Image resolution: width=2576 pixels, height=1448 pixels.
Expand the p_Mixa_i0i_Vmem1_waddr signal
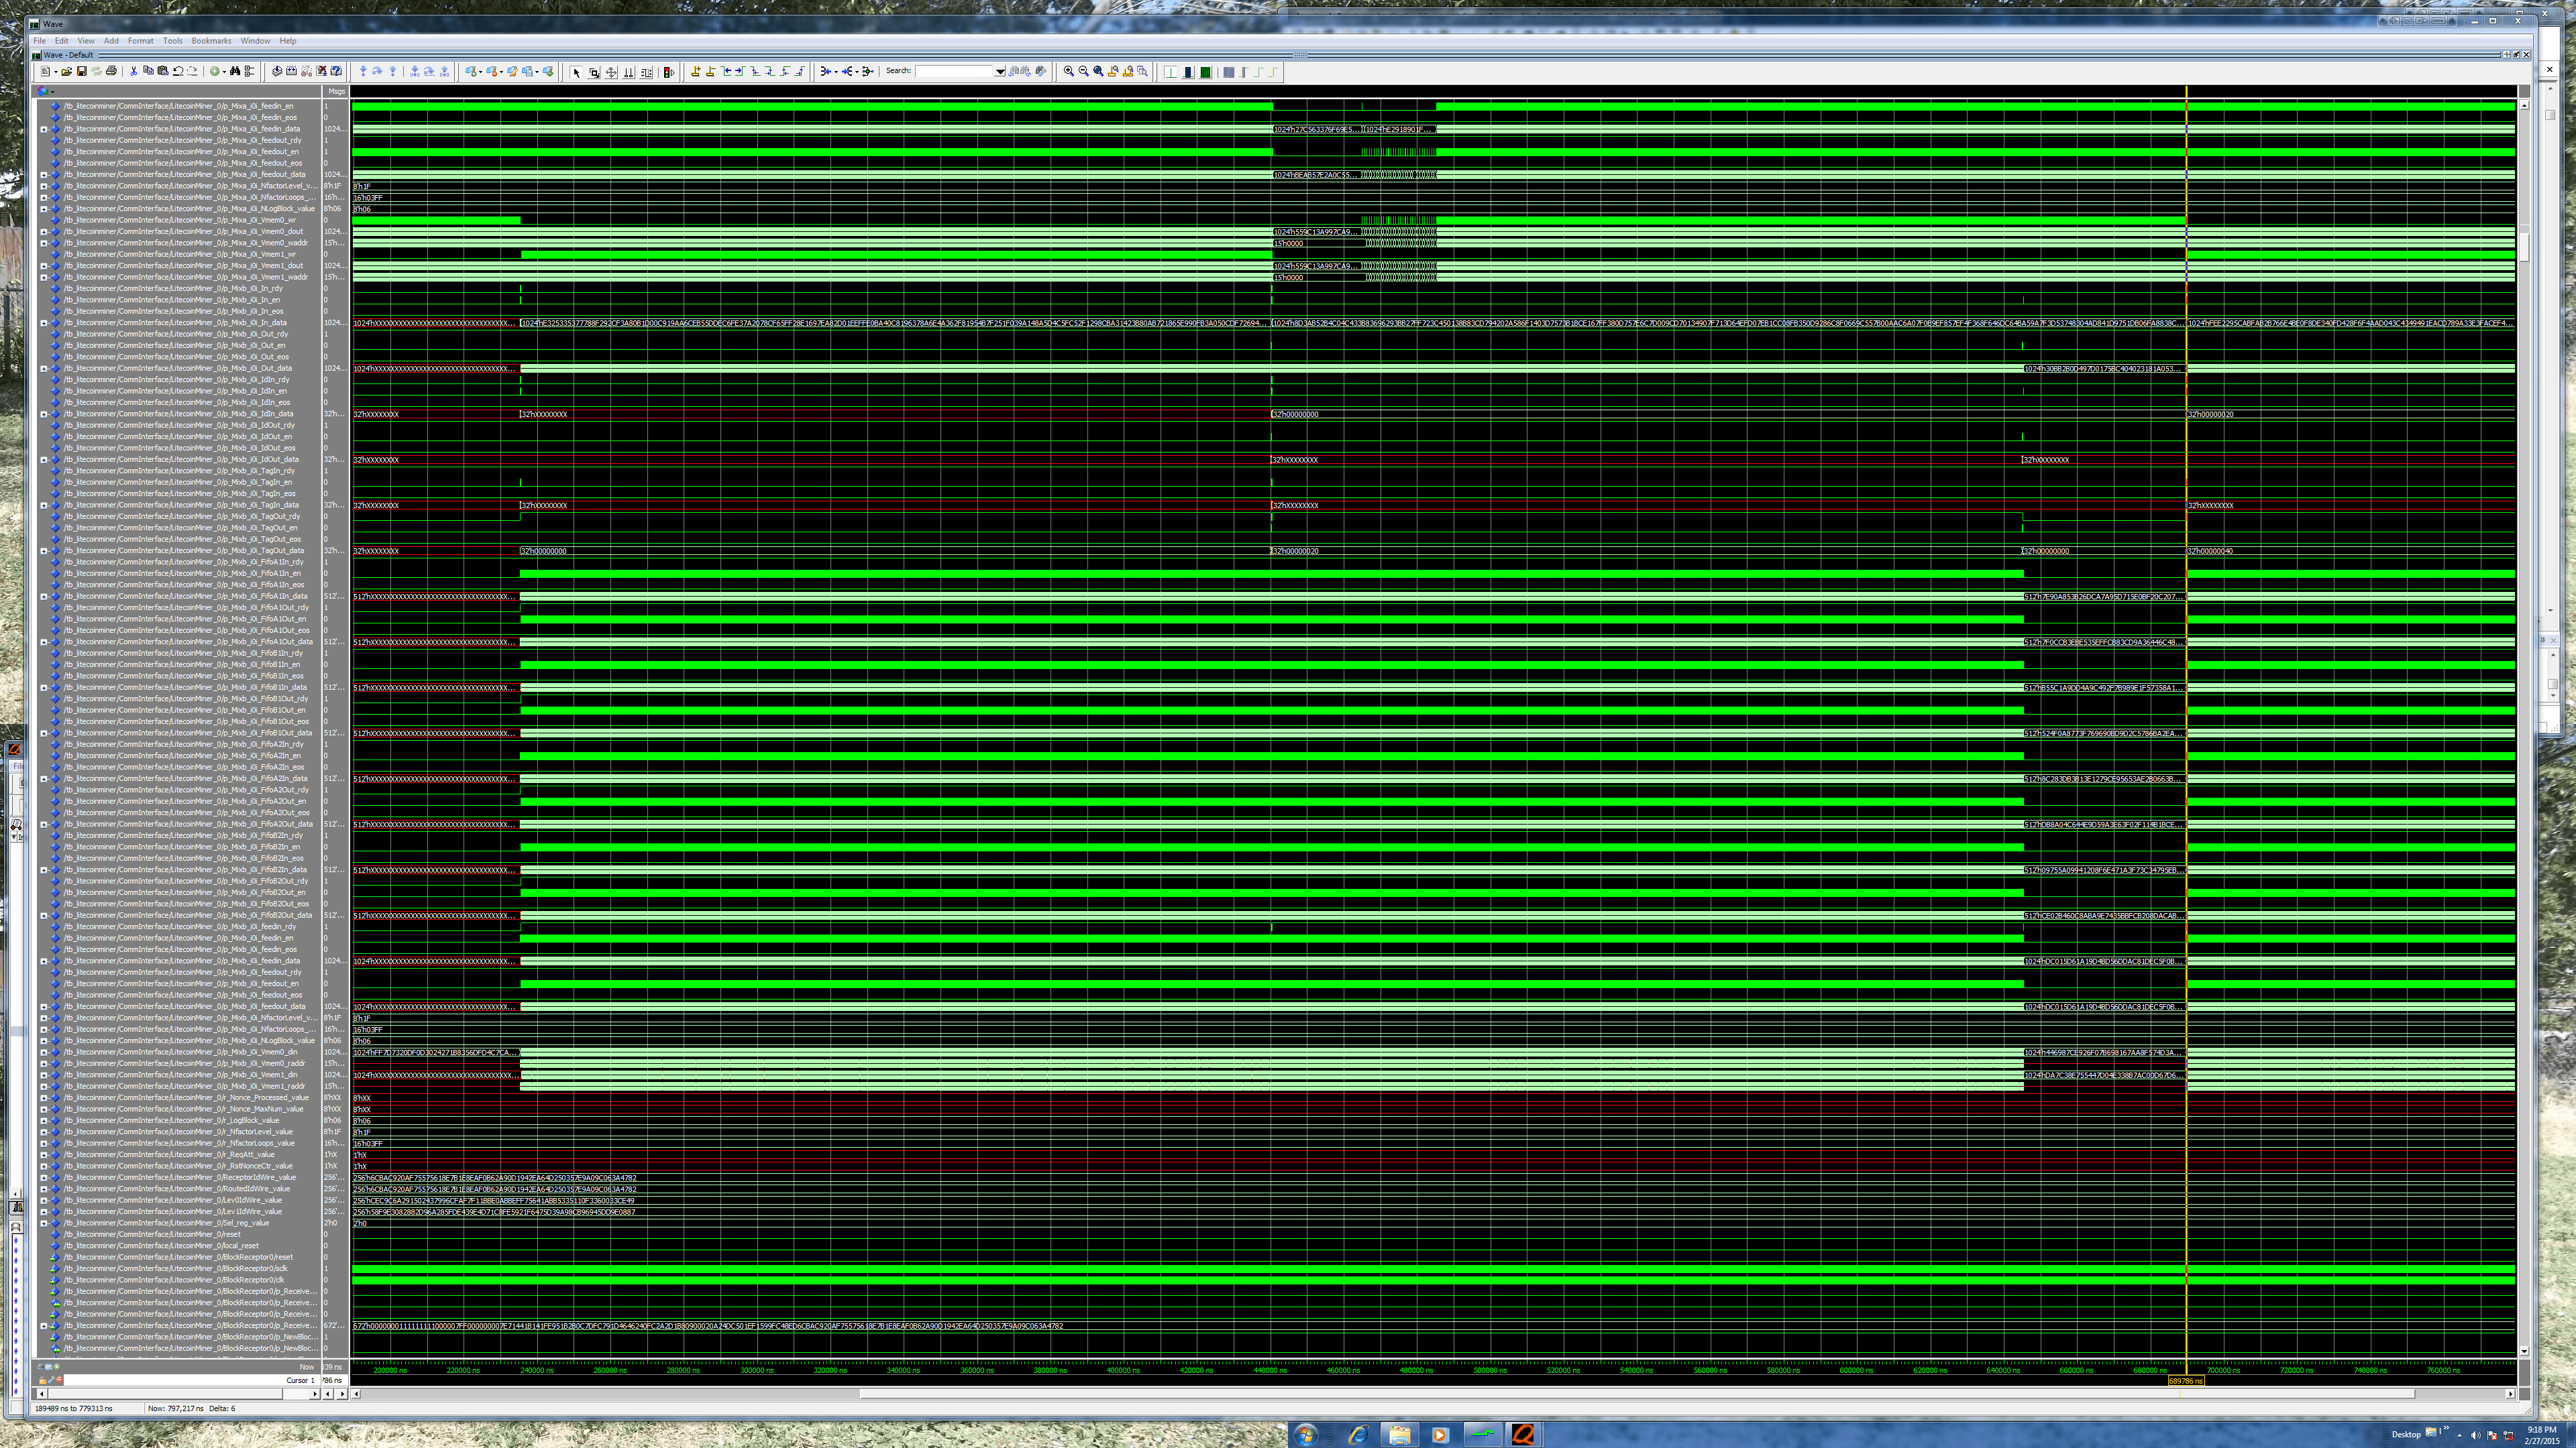43,277
